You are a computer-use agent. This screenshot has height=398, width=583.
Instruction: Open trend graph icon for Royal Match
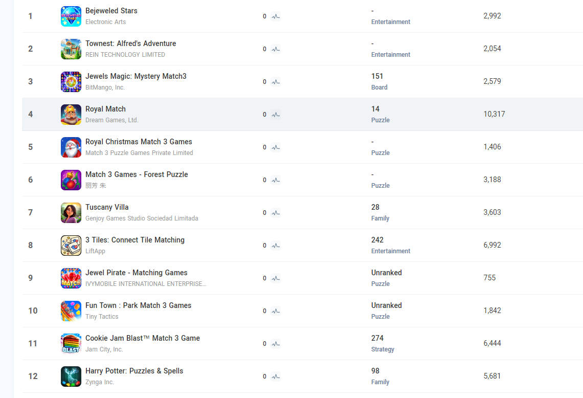tap(276, 115)
